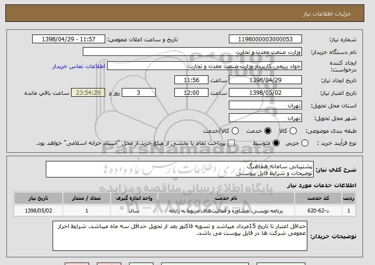Click the delivery province field تهران

[265, 106]
